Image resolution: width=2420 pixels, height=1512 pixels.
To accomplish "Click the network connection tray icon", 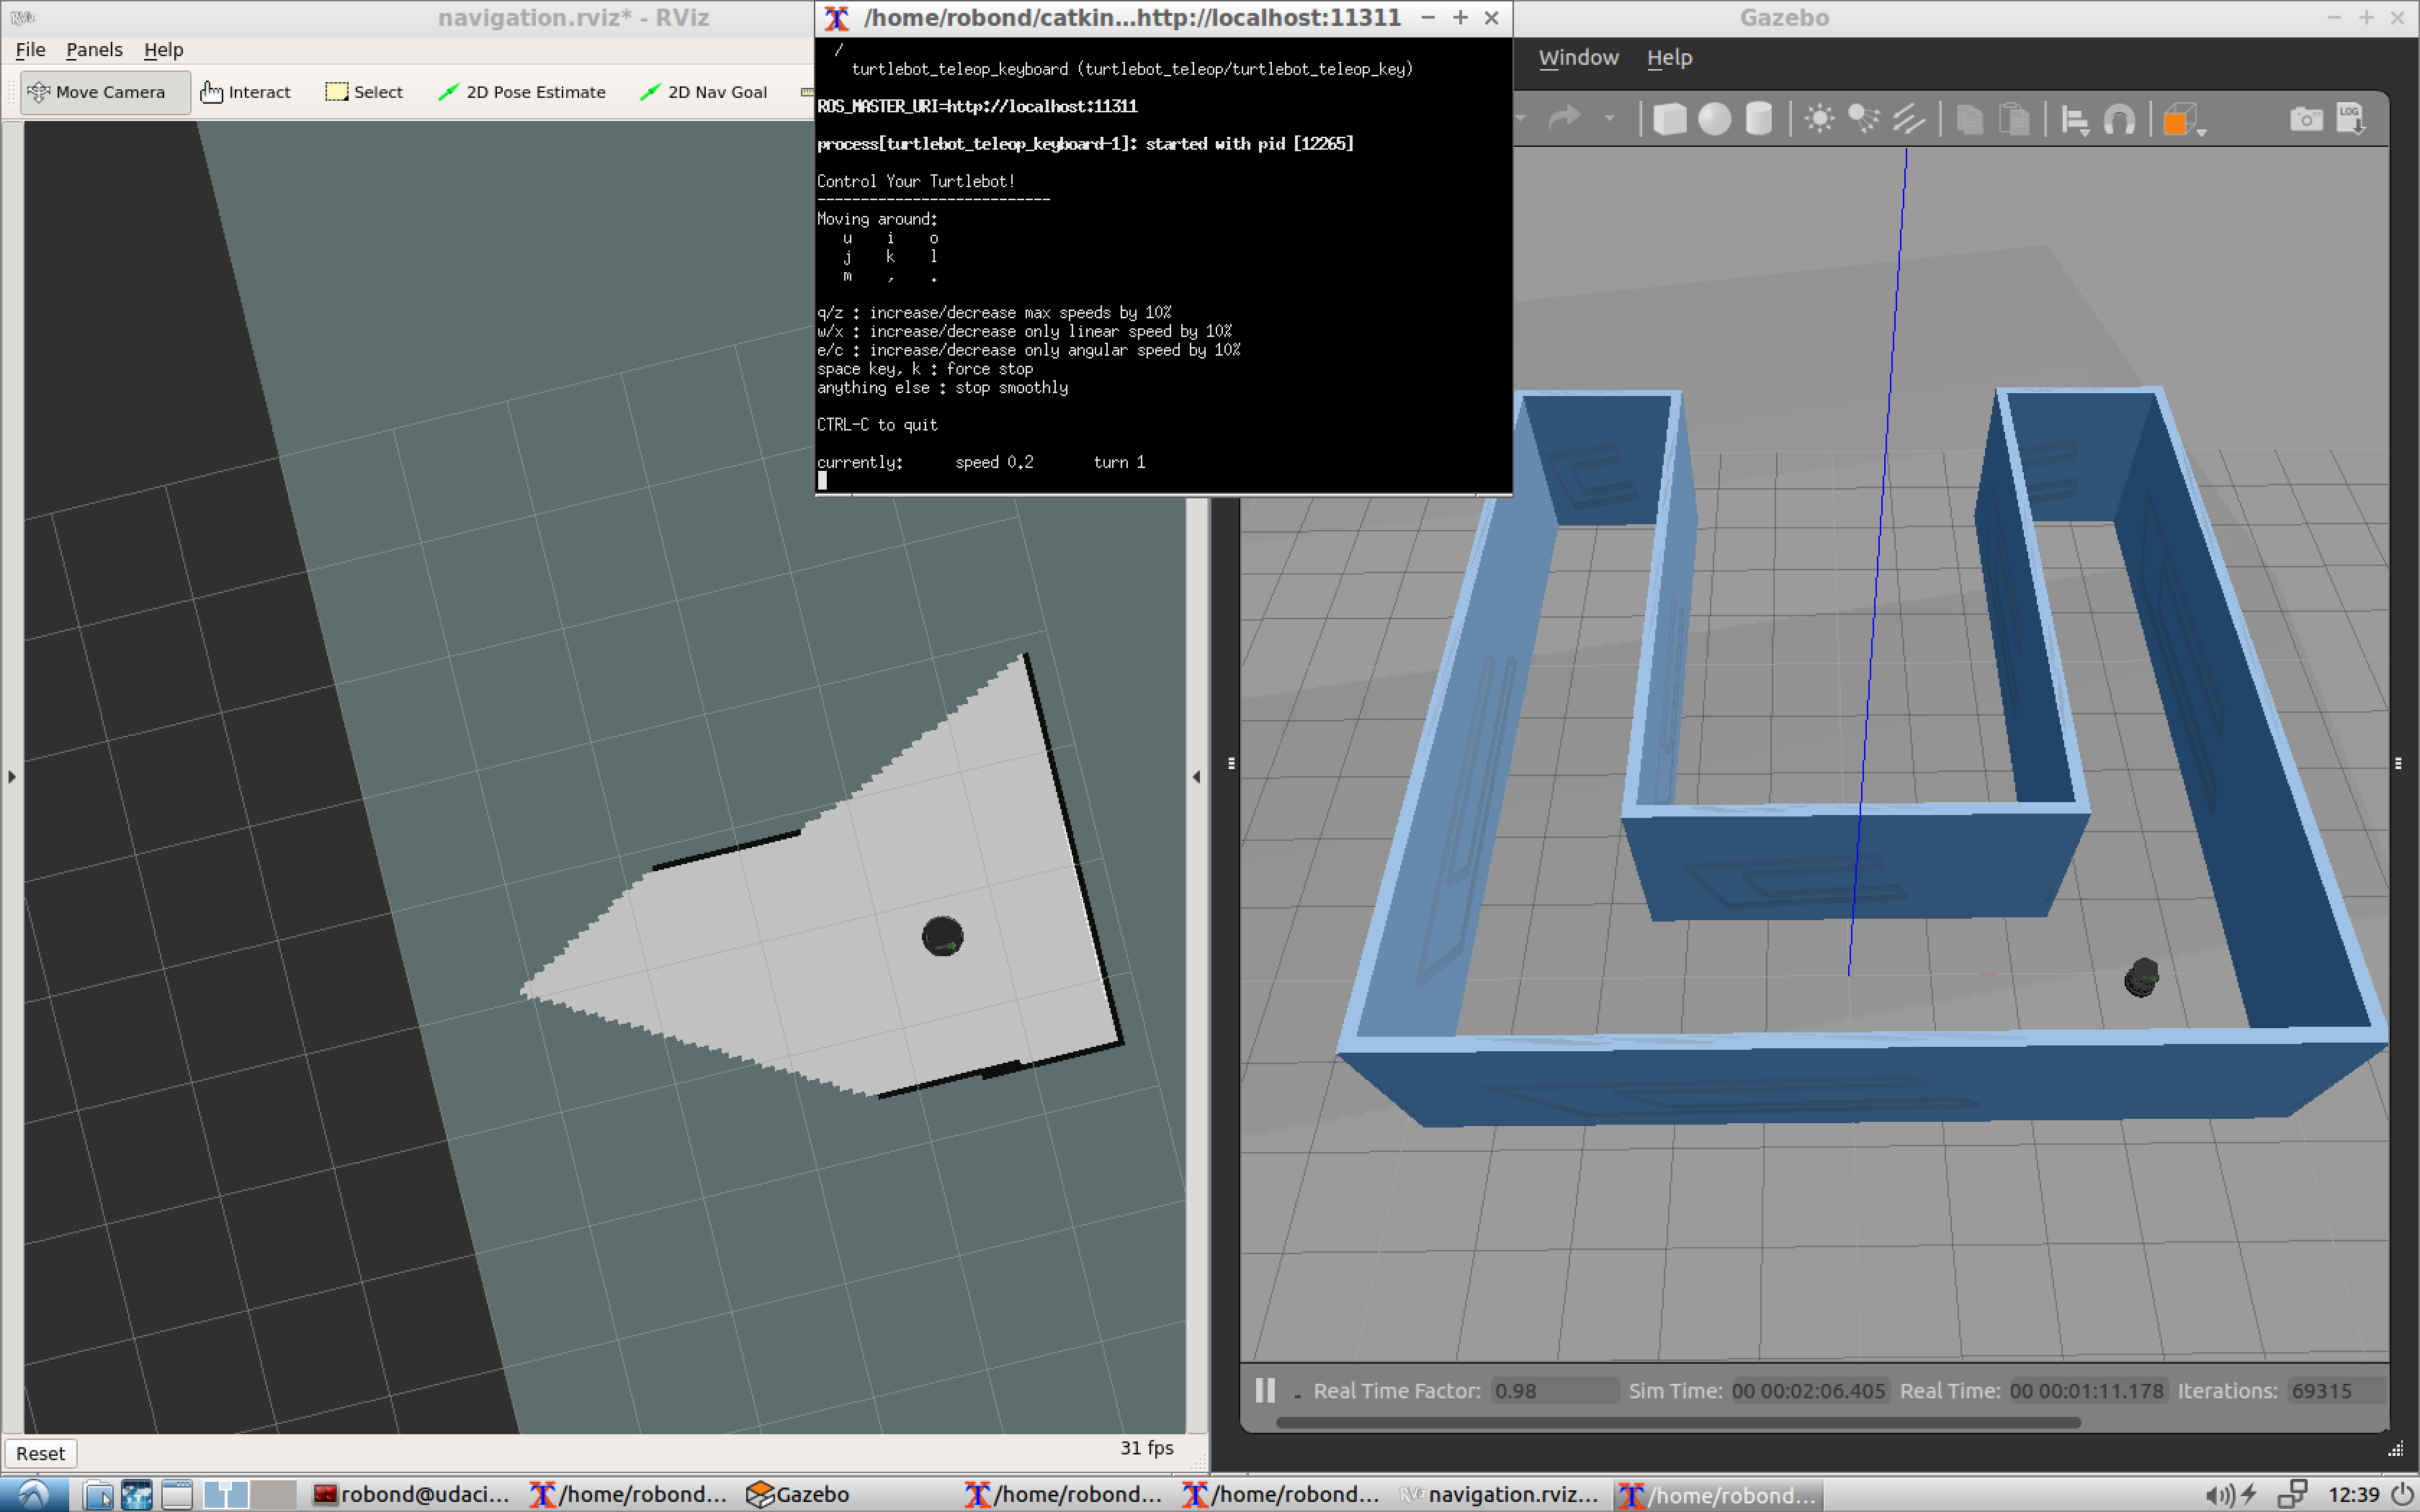I will (x=2292, y=1495).
